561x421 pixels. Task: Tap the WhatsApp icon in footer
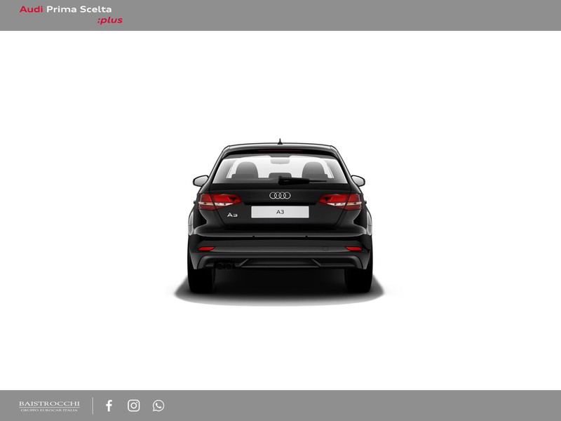click(158, 406)
